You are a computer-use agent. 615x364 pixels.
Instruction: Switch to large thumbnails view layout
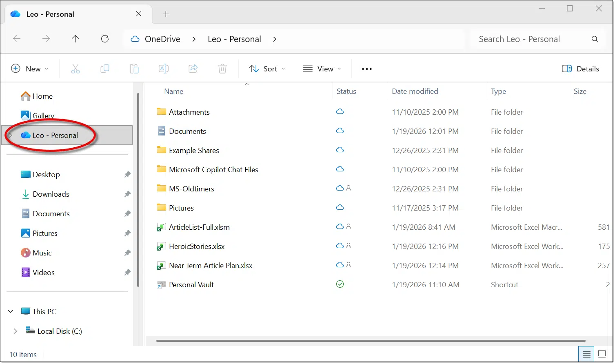pyautogui.click(x=602, y=353)
